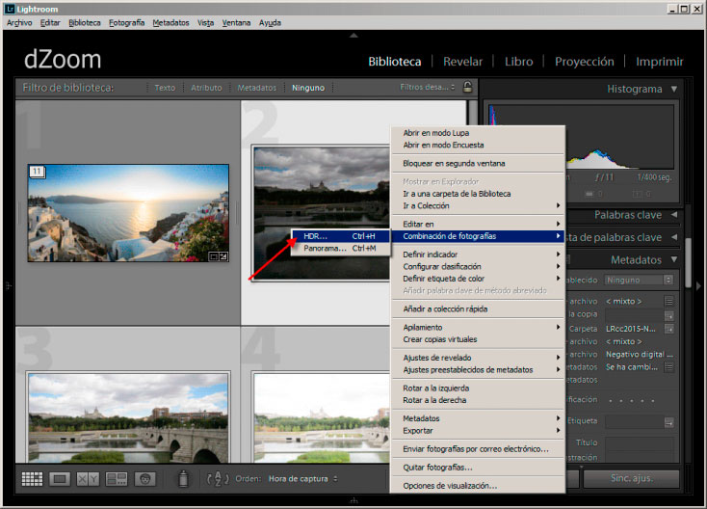This screenshot has width=707, height=509.
Task: Select Ninguno library filter
Action: click(308, 88)
